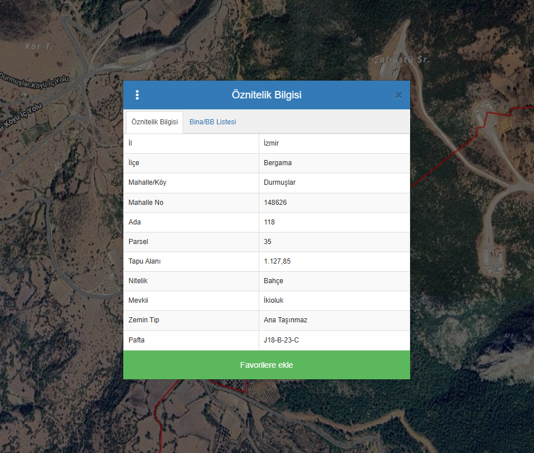The image size is (534, 453).
Task: Click the Mahalle No value 148626
Action: click(275, 203)
